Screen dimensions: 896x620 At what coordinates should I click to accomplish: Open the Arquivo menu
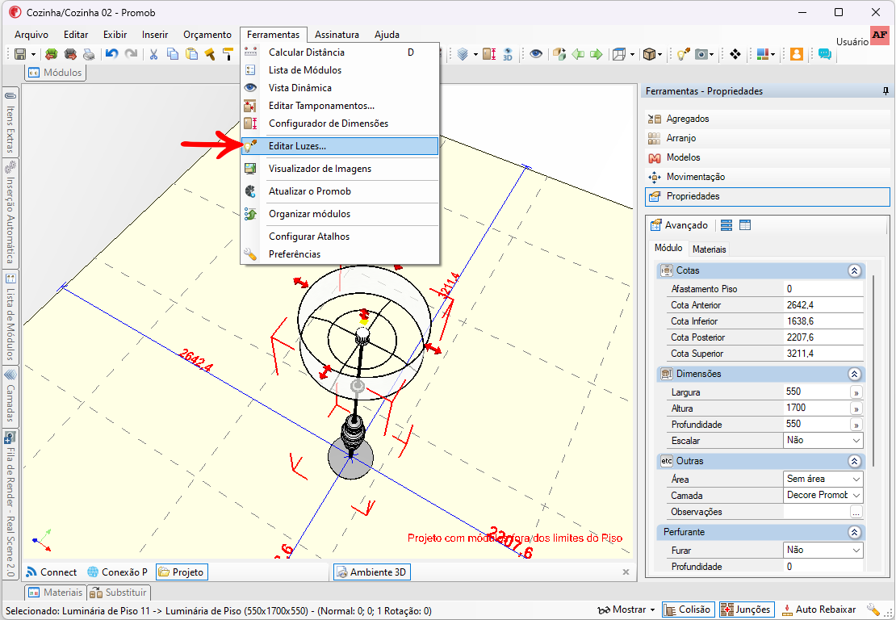click(31, 35)
